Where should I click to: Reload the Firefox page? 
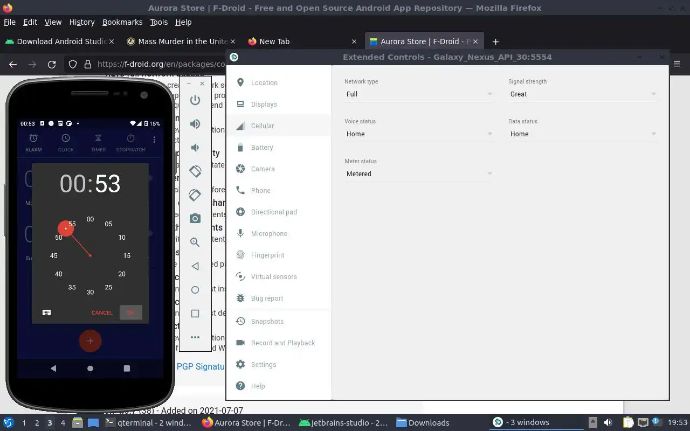click(x=52, y=65)
